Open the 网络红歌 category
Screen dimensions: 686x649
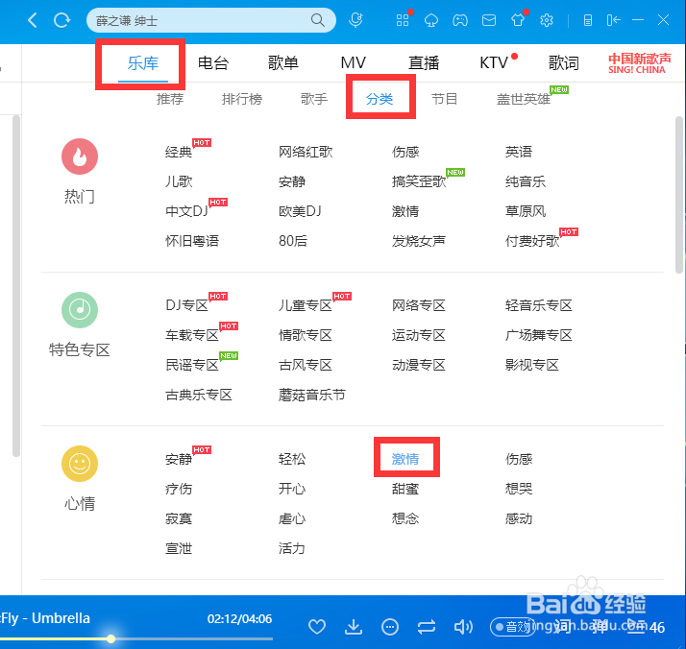(306, 152)
